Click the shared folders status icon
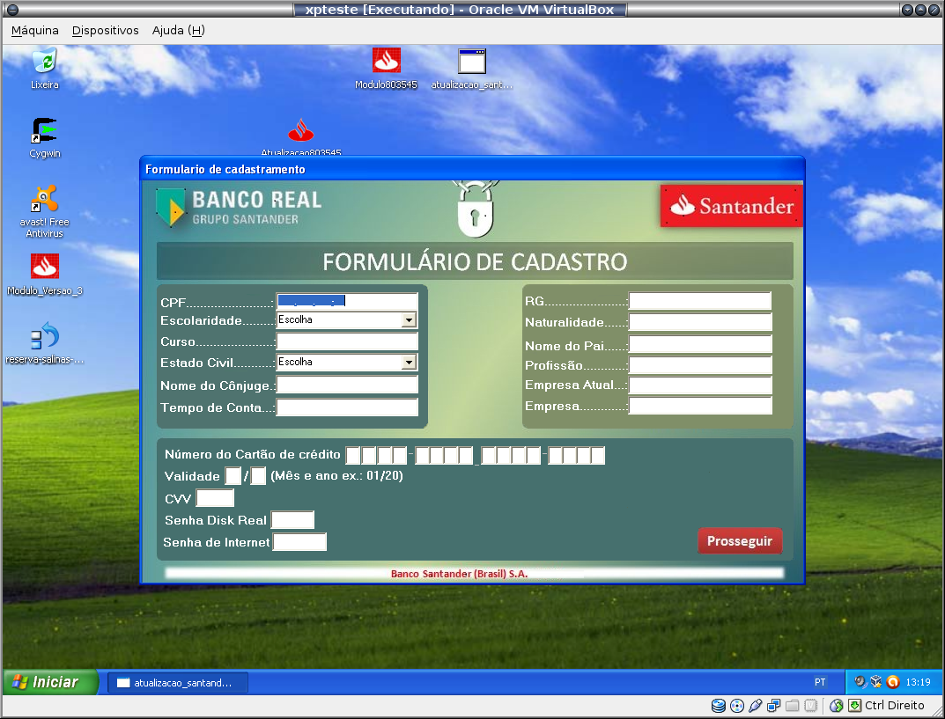945x719 pixels. pyautogui.click(x=793, y=705)
